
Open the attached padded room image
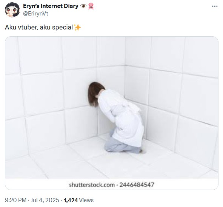[x=112, y=113]
